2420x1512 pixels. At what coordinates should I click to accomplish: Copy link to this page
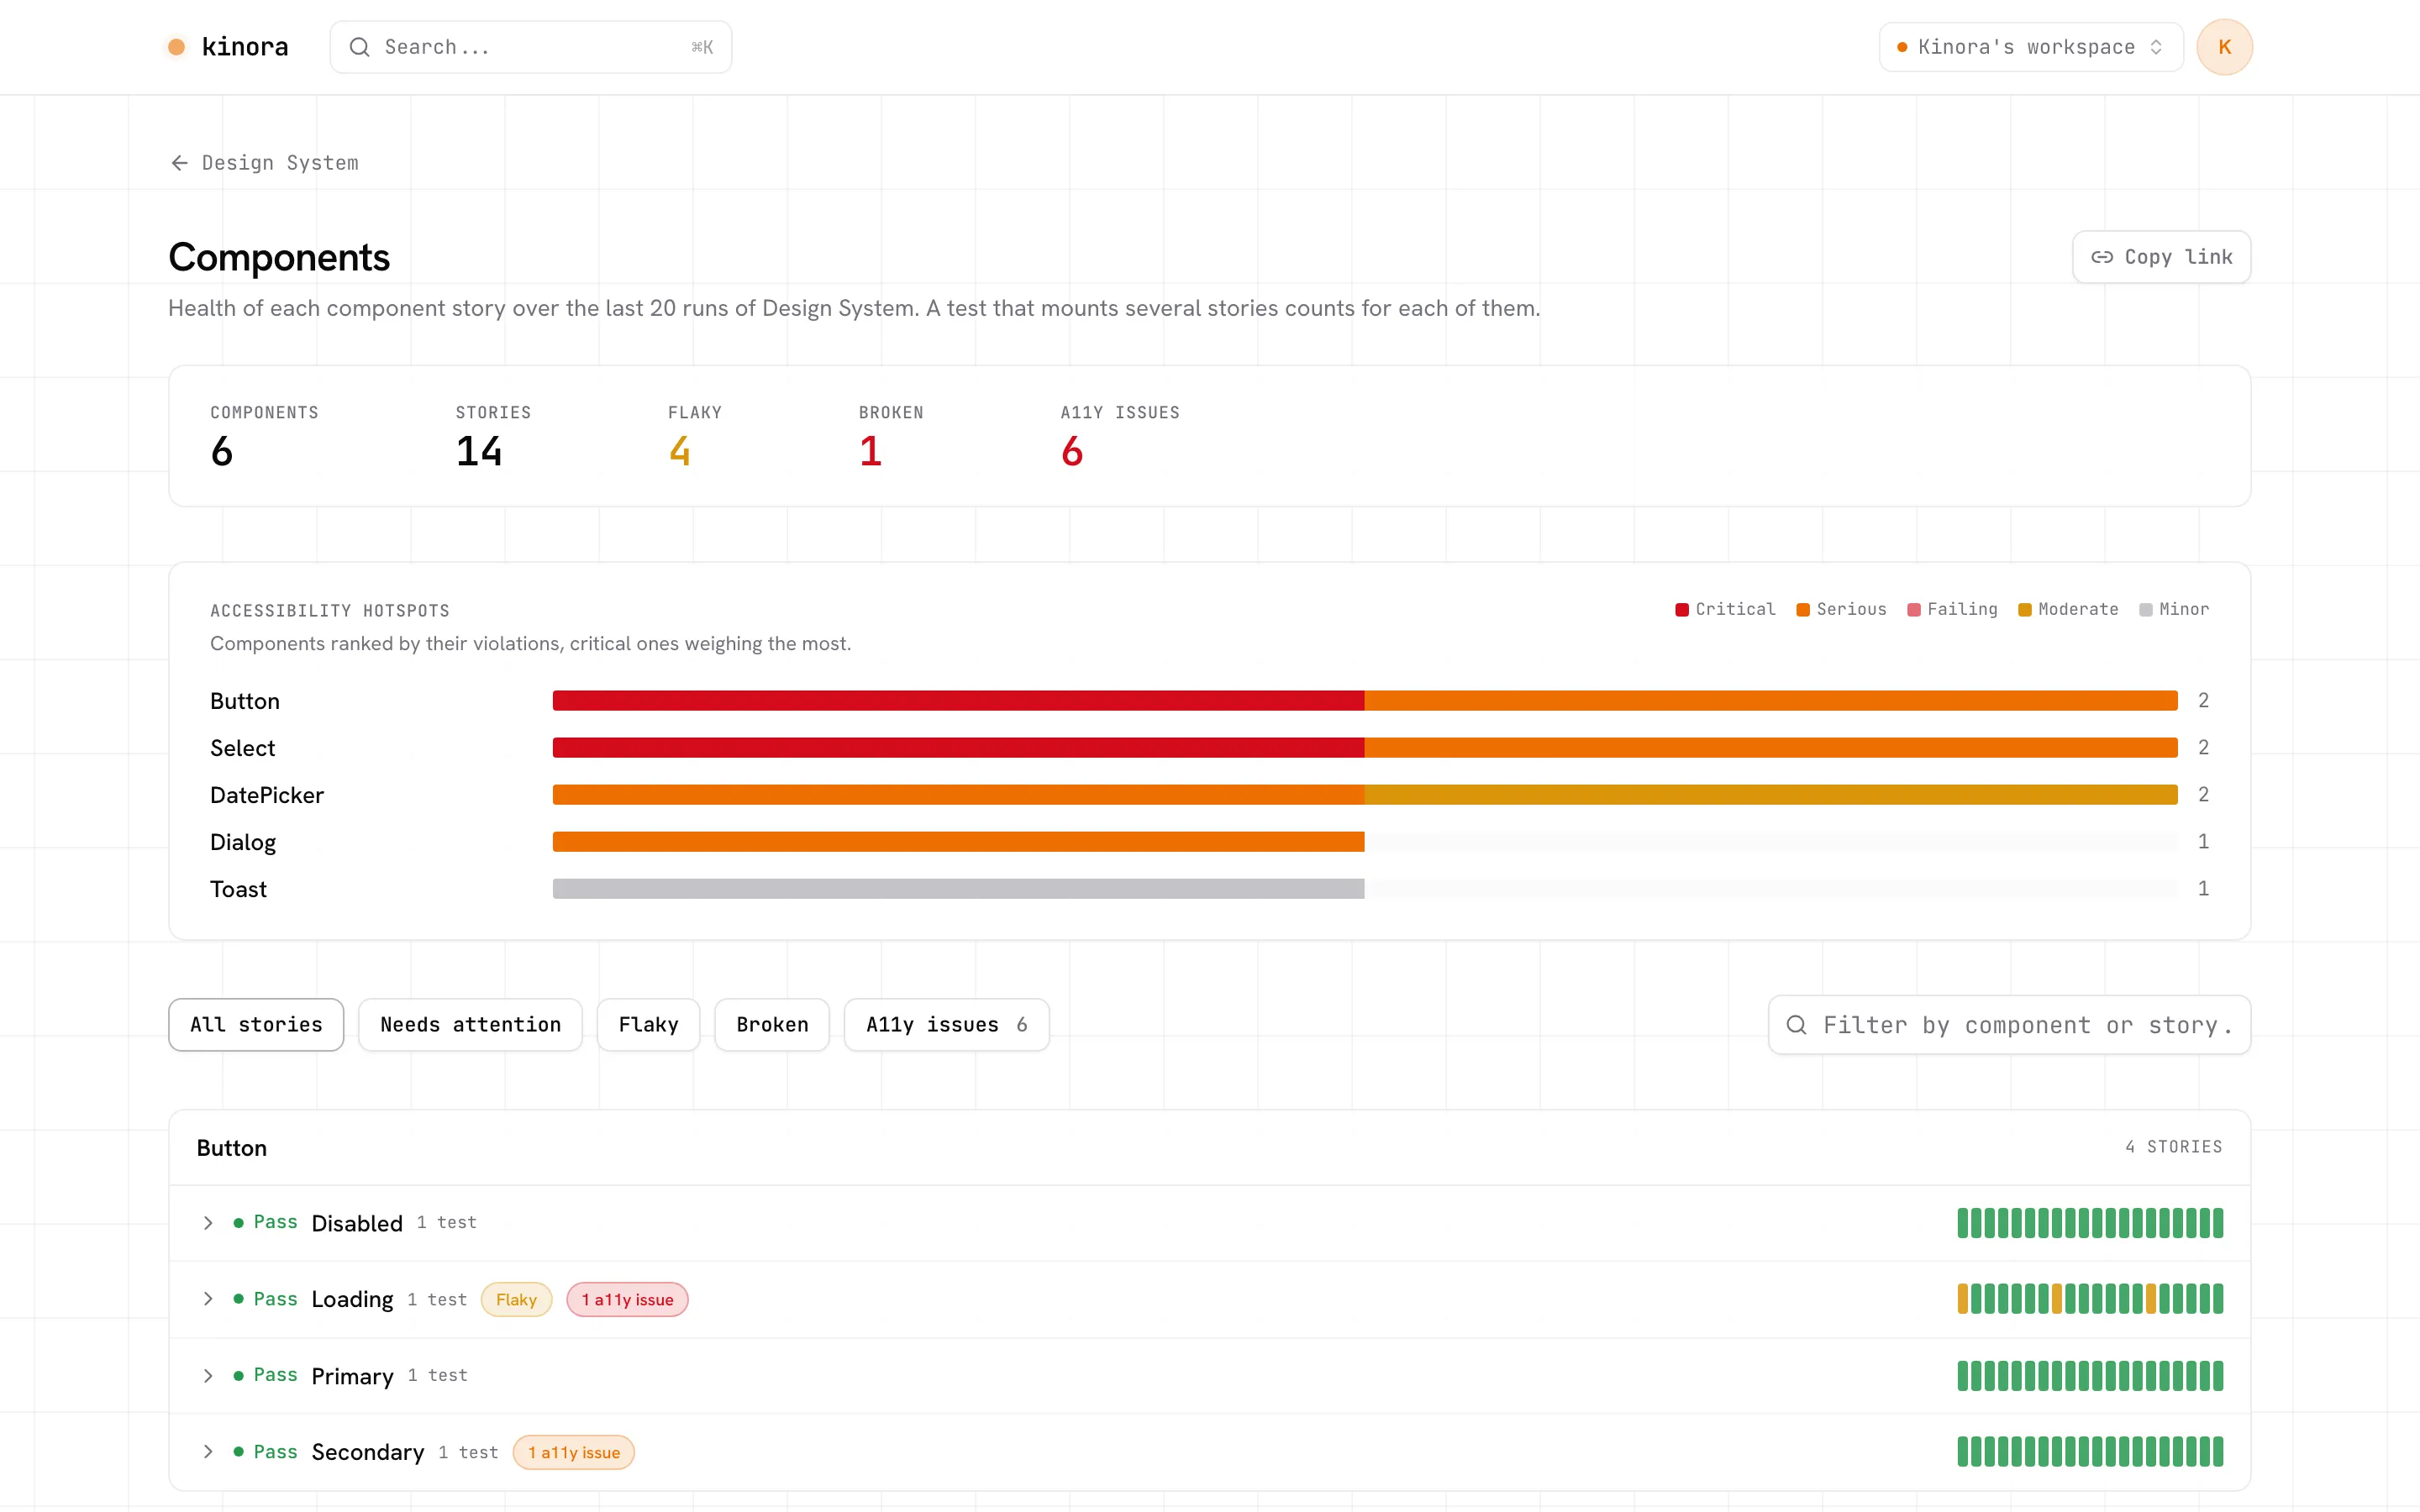tap(2161, 257)
